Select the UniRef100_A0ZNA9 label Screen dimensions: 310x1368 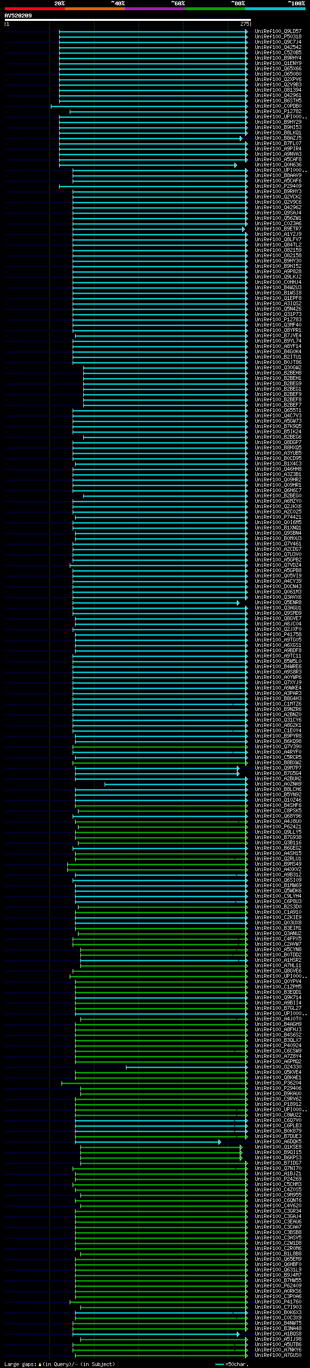coord(278,784)
